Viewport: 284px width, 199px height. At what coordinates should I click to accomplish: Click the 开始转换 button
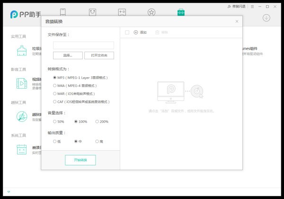click(x=80, y=160)
